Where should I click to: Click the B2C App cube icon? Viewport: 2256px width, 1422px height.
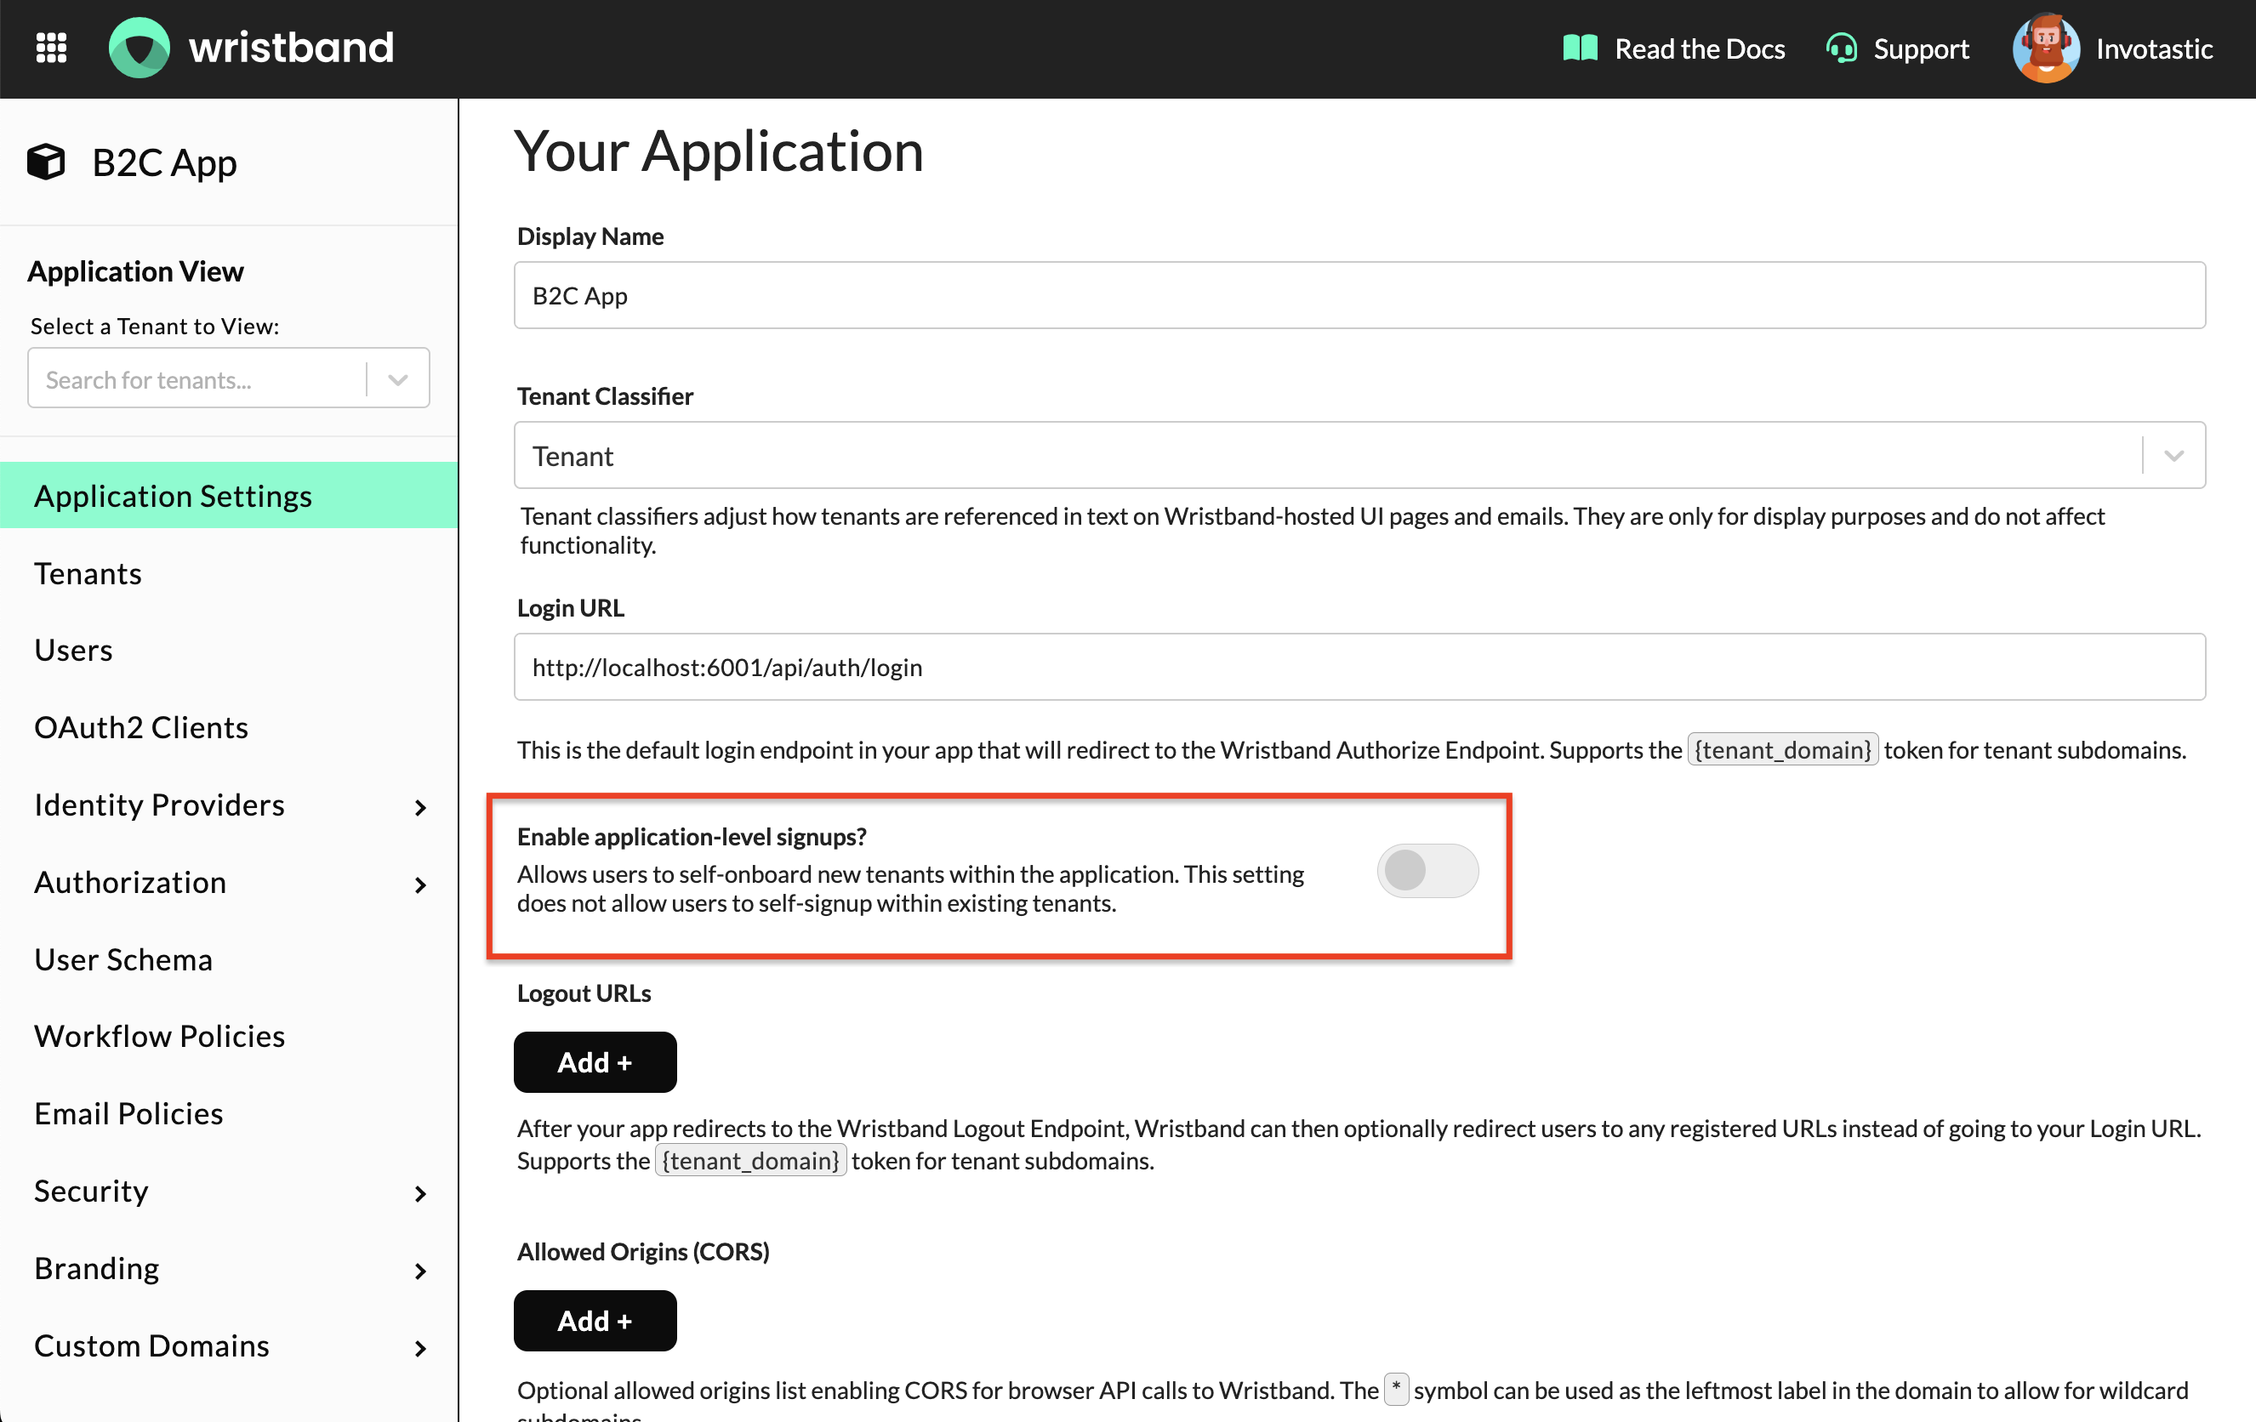(x=46, y=162)
